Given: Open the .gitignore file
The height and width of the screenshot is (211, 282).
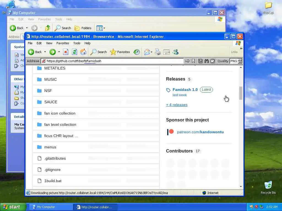Looking at the screenshot, I should [x=52, y=170].
